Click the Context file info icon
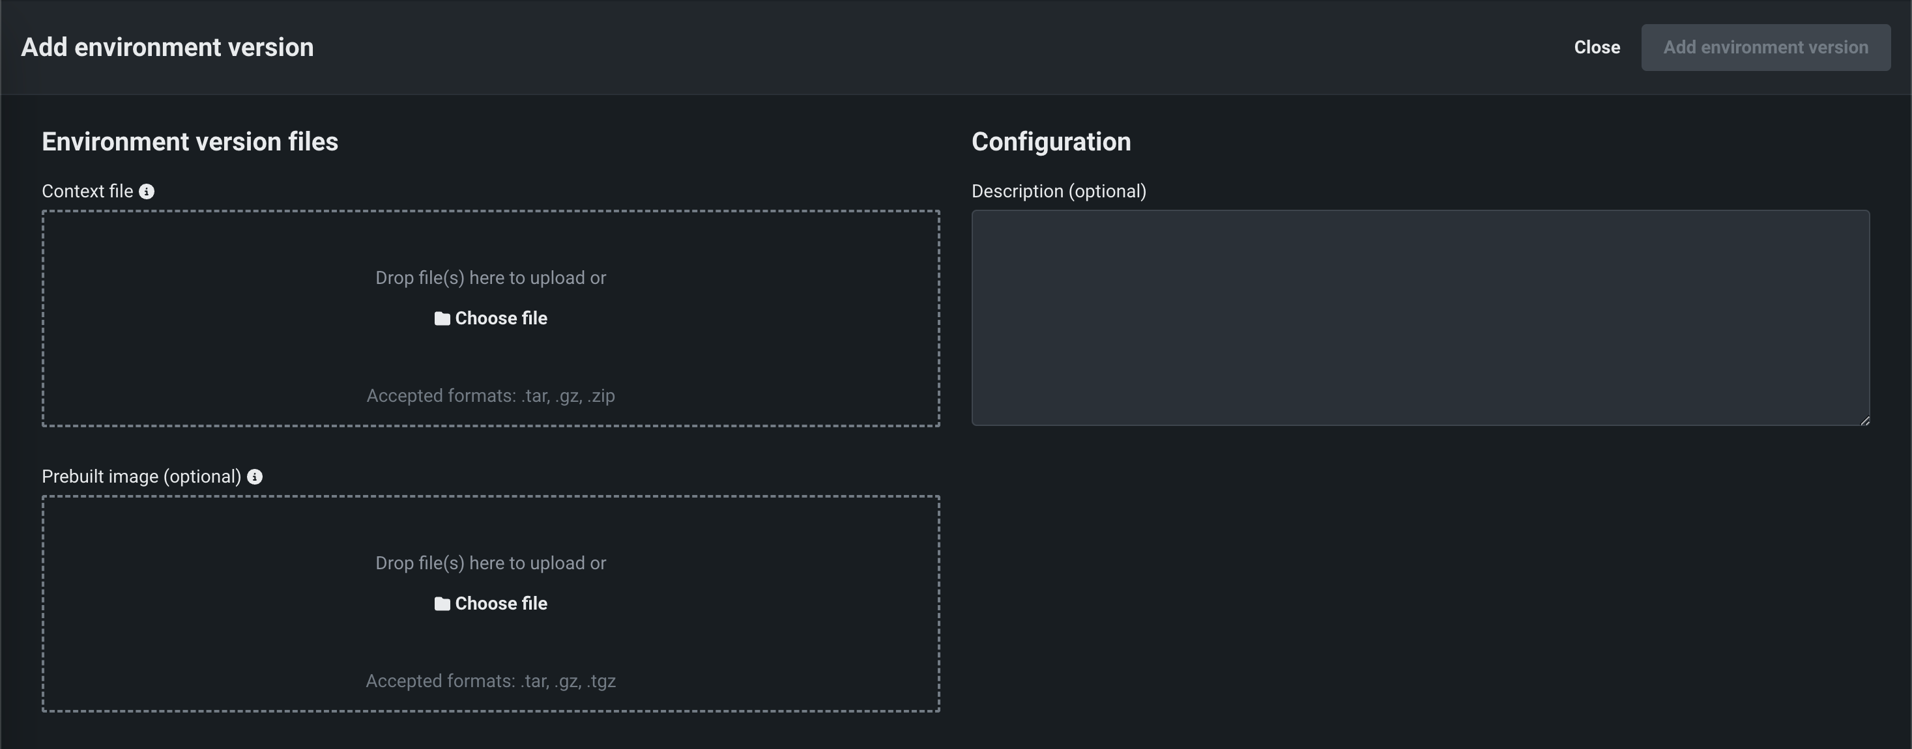The height and width of the screenshot is (749, 1912). click(x=147, y=191)
